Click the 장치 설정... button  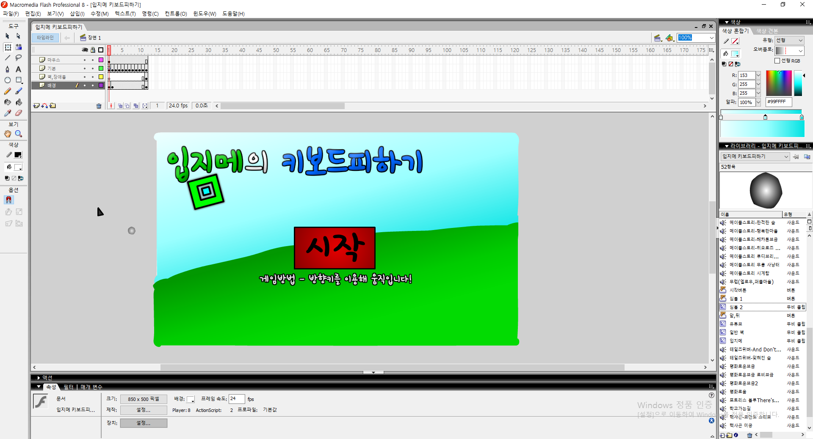(144, 423)
